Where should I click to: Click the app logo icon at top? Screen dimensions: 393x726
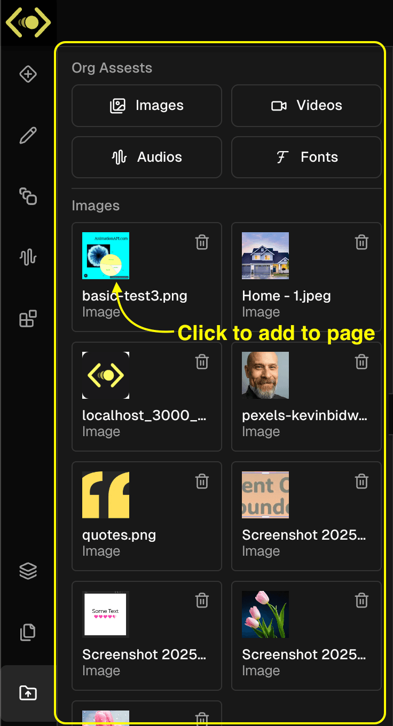coord(28,22)
